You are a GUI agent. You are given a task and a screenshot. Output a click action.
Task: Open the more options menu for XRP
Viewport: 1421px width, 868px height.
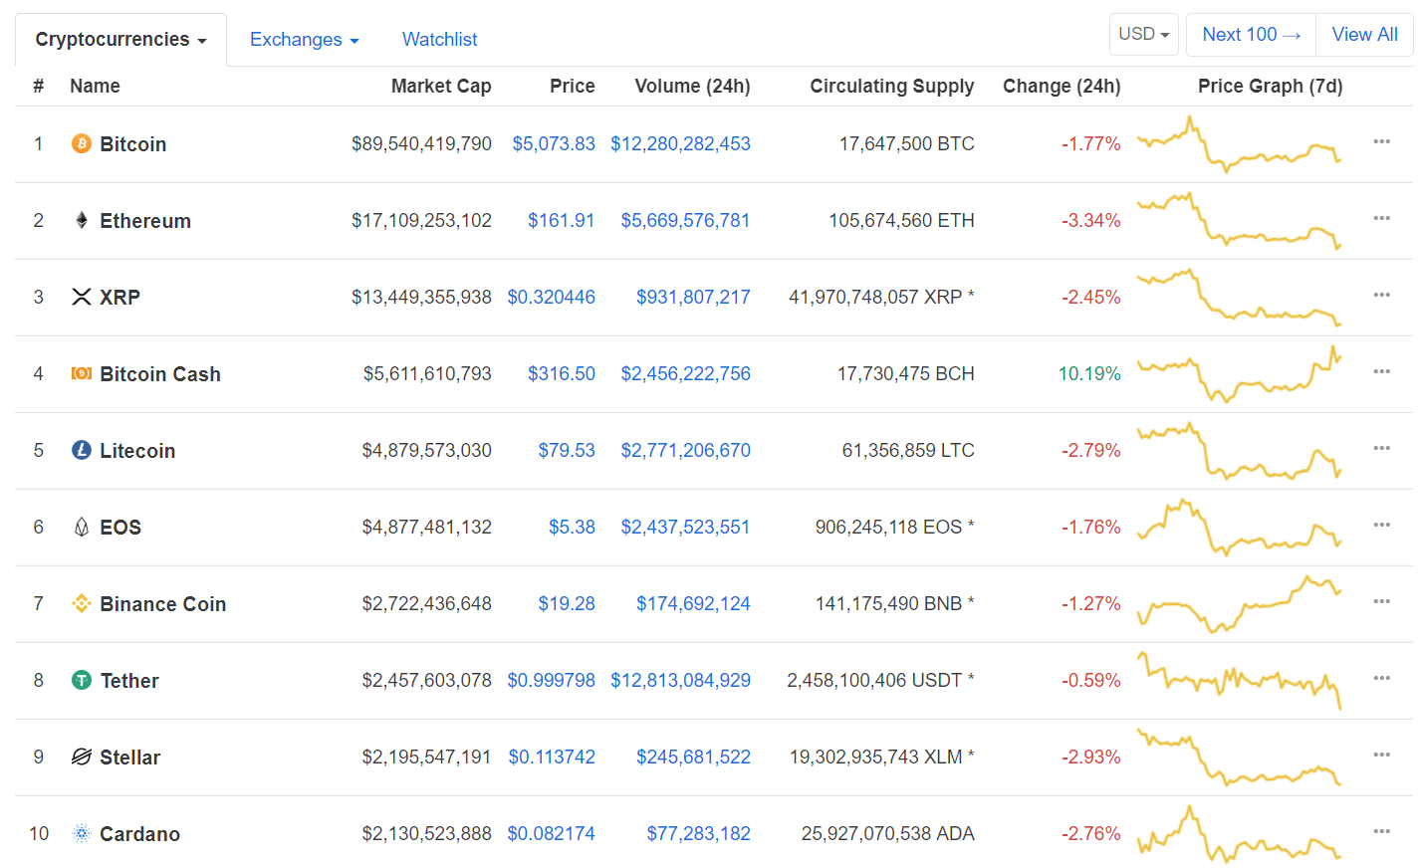(1381, 295)
